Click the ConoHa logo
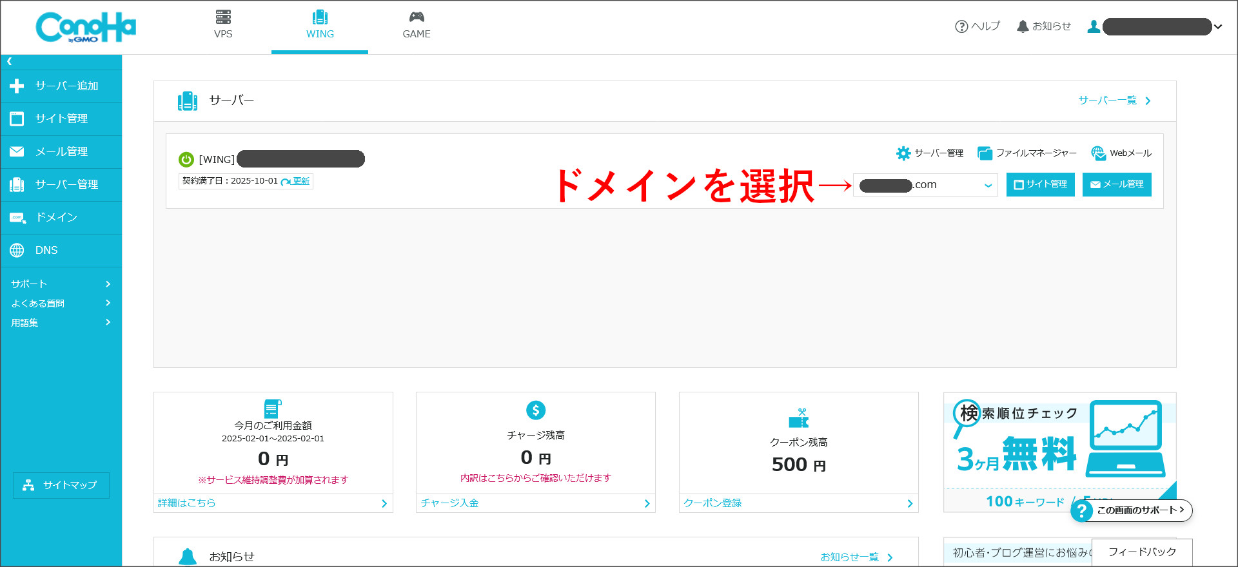This screenshot has width=1238, height=567. tap(85, 28)
